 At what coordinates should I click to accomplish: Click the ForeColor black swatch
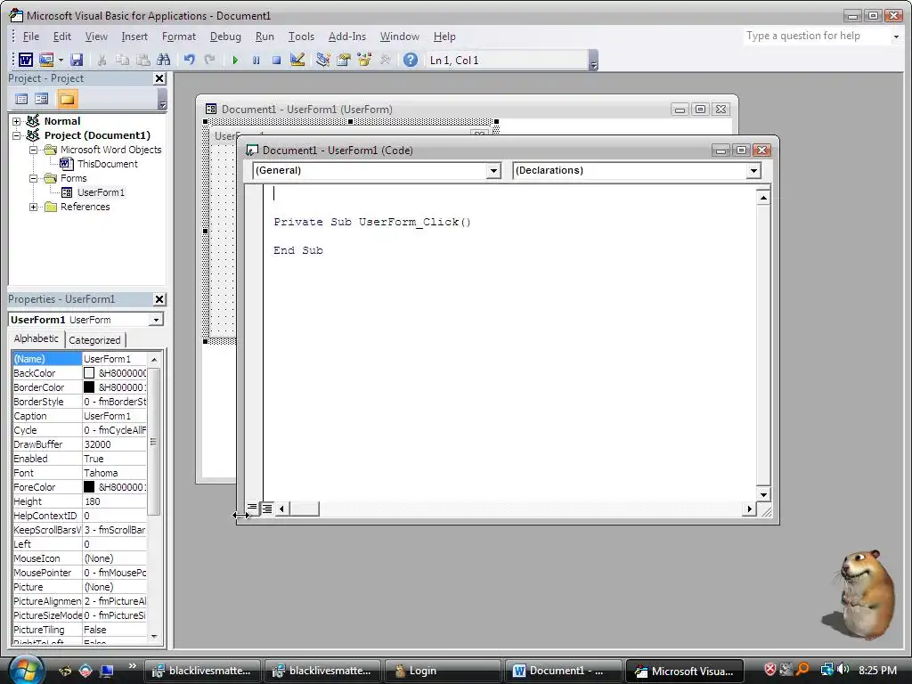click(89, 487)
